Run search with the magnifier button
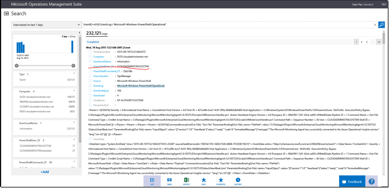This screenshot has height=188, width=389. (381, 25)
